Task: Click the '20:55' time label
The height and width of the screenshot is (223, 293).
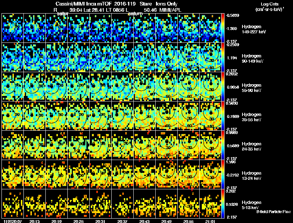Action: (x=188, y=221)
